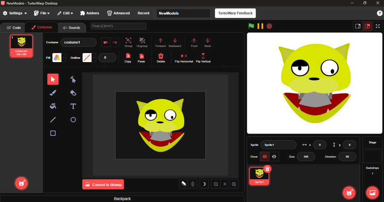384x202 pixels.
Task: Switch to the Costumes tab
Action: 42,27
